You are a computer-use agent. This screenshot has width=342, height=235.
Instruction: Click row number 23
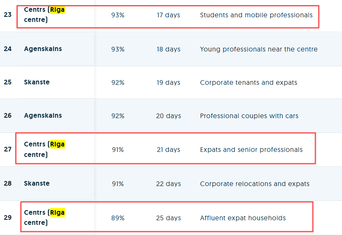point(8,15)
